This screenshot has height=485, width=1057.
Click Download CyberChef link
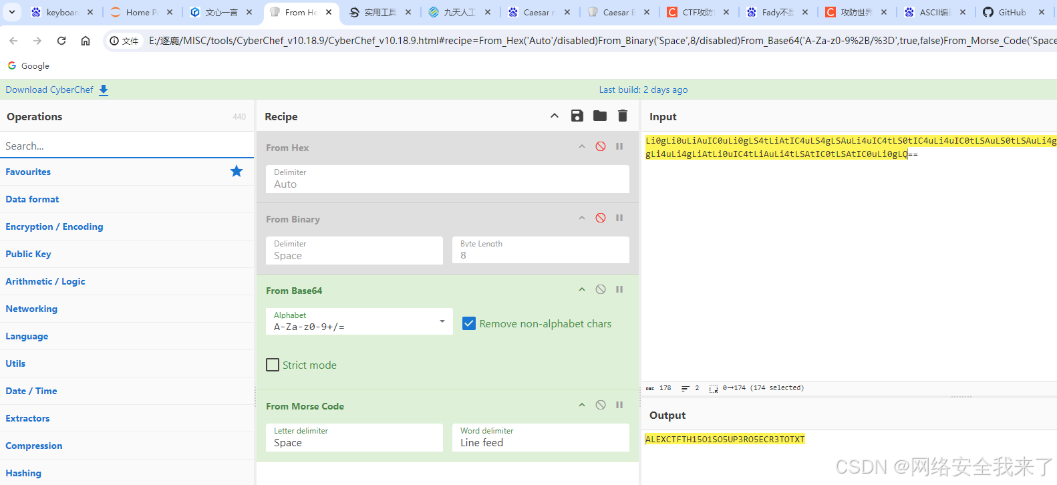click(x=49, y=90)
